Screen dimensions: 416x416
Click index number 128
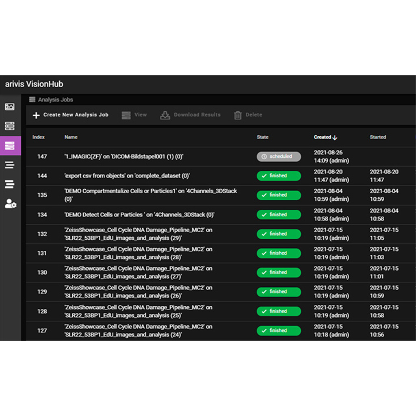point(42,311)
